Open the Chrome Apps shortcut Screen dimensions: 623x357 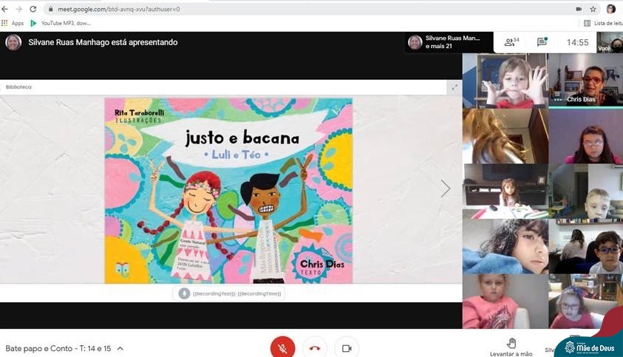click(13, 23)
